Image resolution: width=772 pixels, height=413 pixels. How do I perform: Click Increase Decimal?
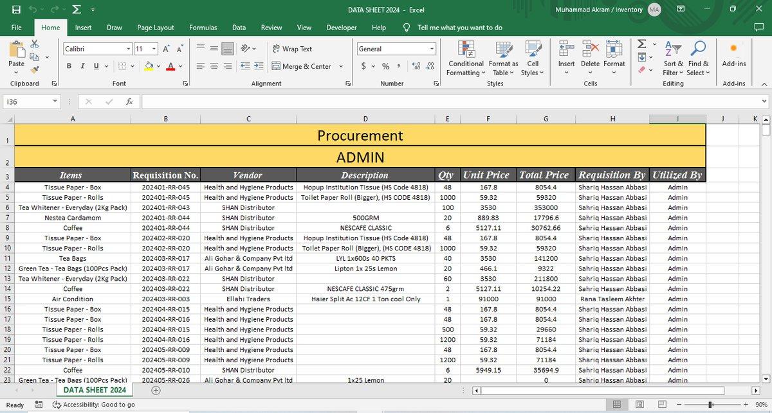point(416,66)
